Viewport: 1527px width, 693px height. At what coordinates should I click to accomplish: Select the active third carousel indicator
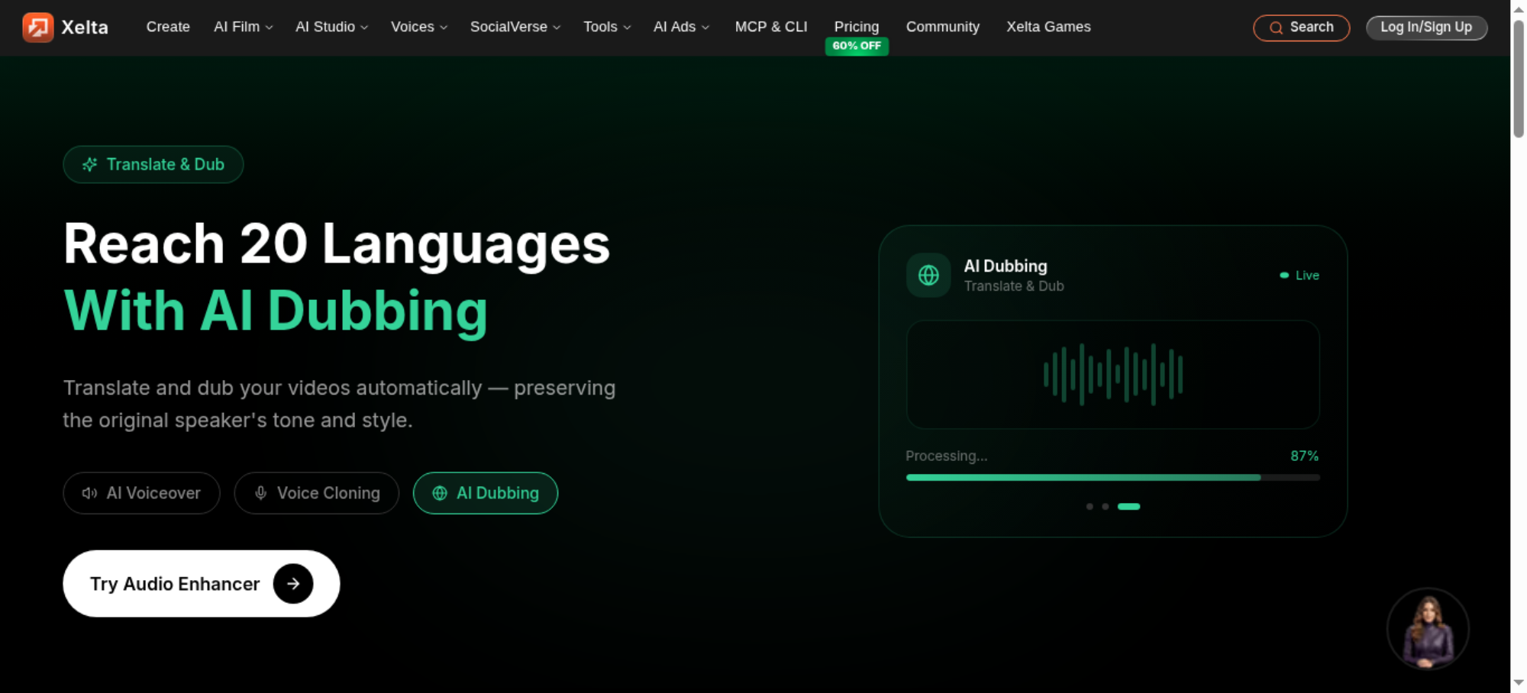(1129, 507)
